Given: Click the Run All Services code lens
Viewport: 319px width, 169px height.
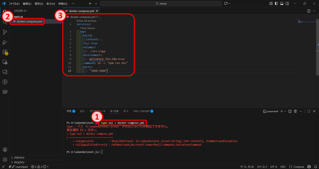Looking at the screenshot, I should (x=87, y=21).
